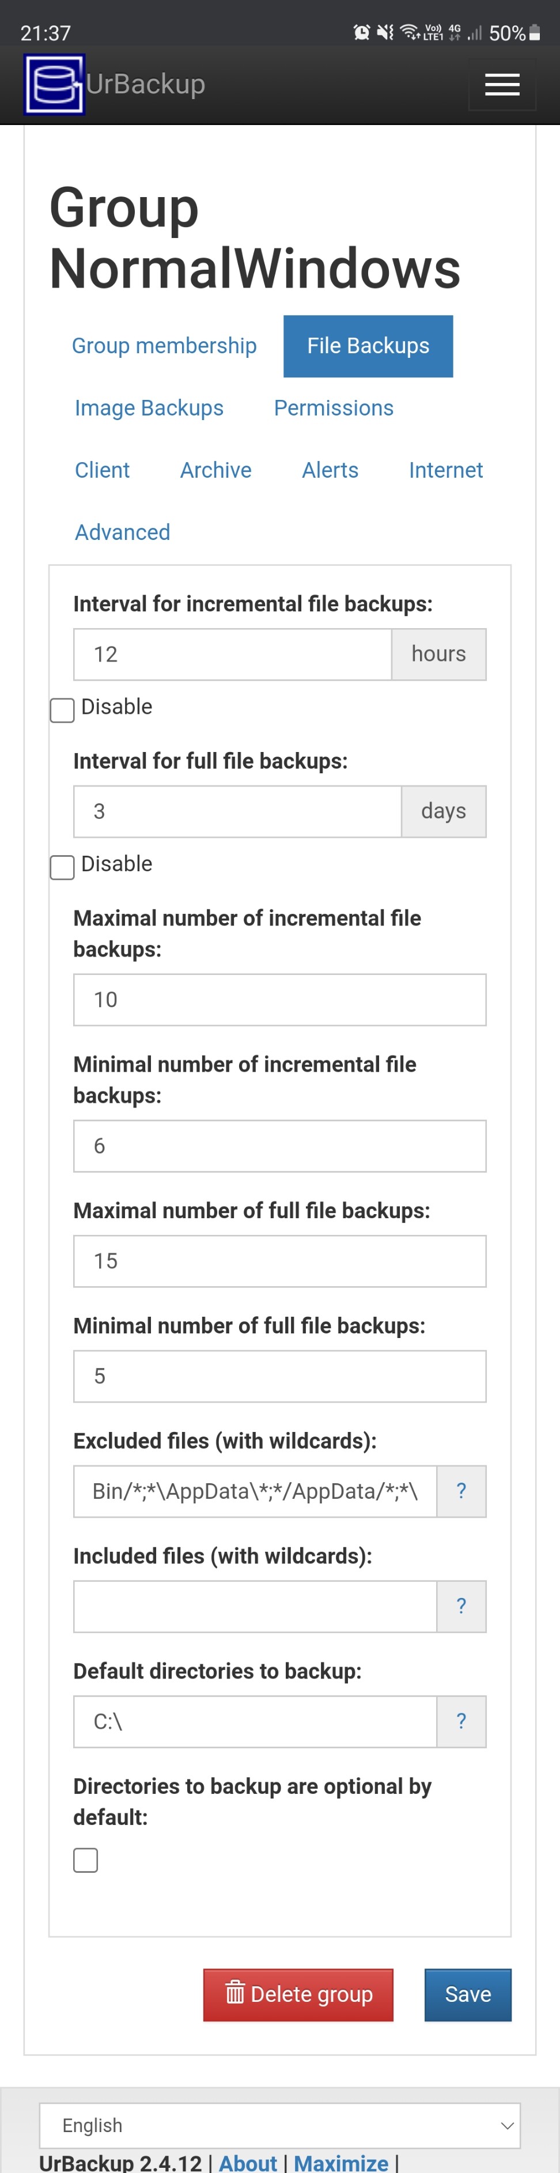Viewport: 560px width, 2173px height.
Task: Edit the Maximal number of full backups field
Action: click(x=280, y=1261)
